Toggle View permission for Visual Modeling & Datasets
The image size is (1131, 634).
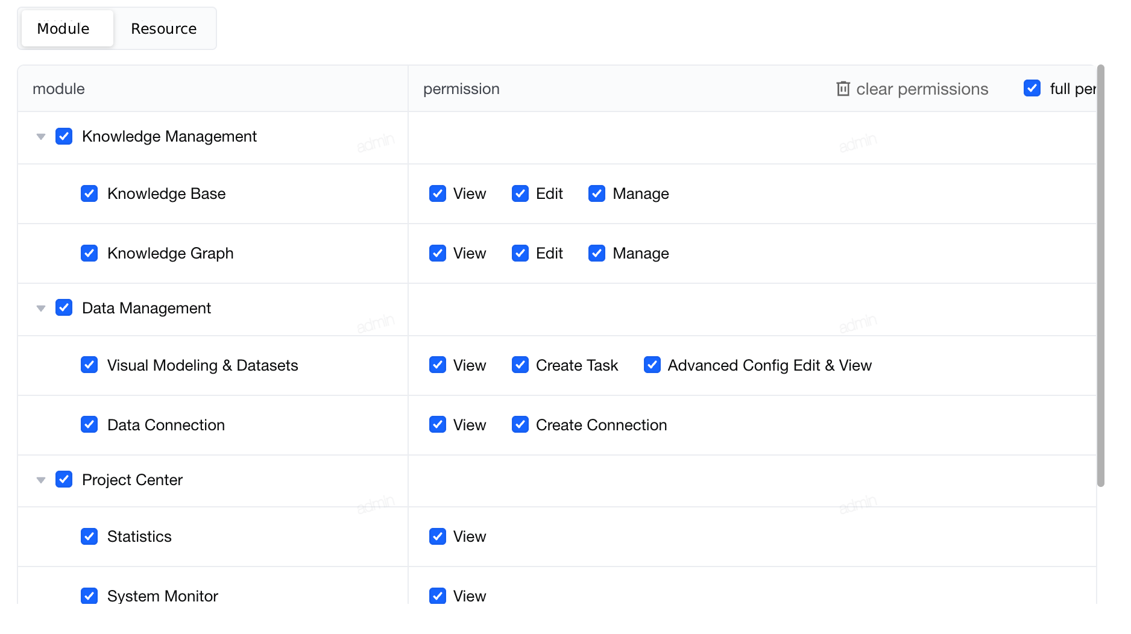coord(438,365)
